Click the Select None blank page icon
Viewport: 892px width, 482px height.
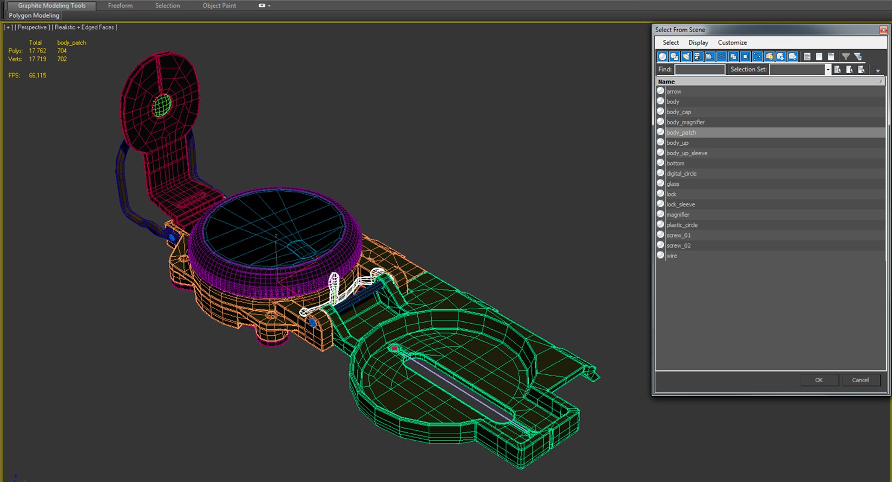coord(819,57)
